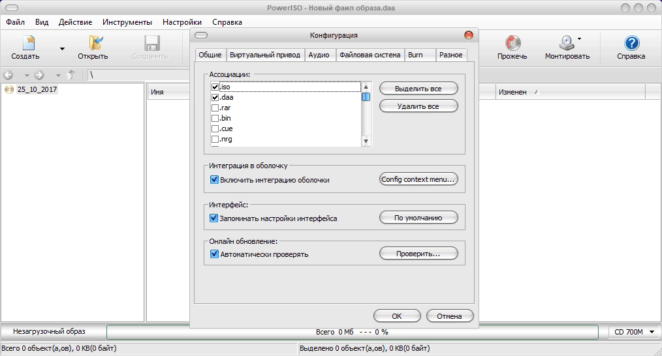Check the .cue association checkbox

point(215,129)
